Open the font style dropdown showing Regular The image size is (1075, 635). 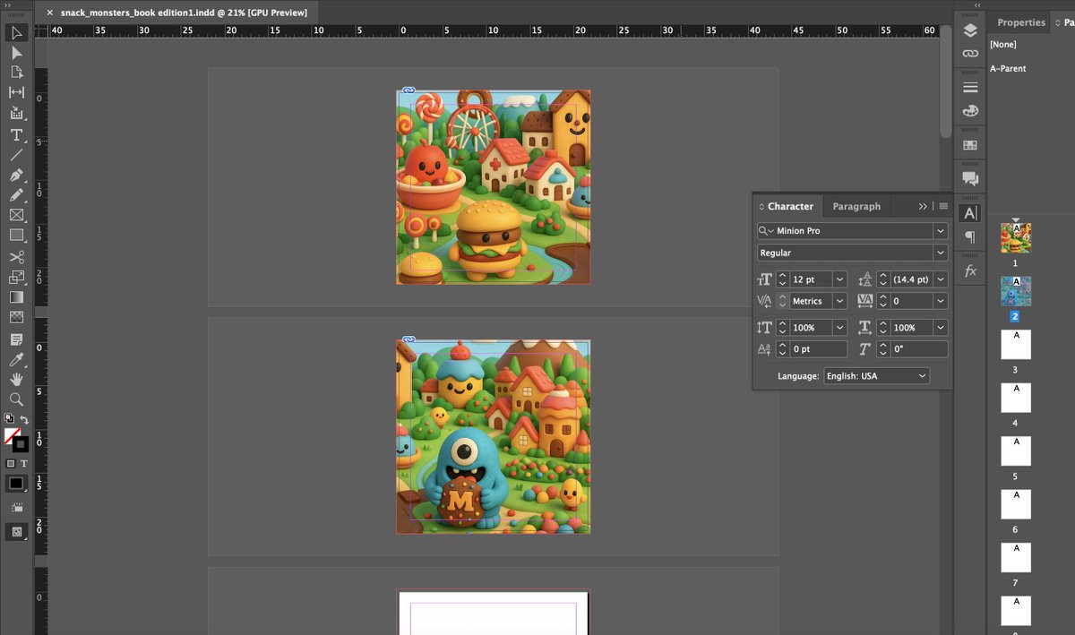point(940,253)
